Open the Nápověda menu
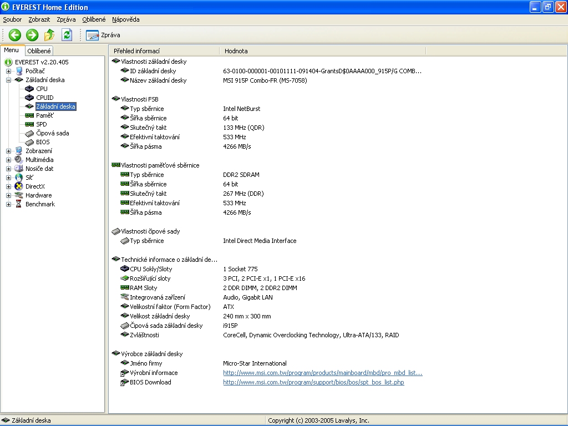This screenshot has width=568, height=426. 125,19
